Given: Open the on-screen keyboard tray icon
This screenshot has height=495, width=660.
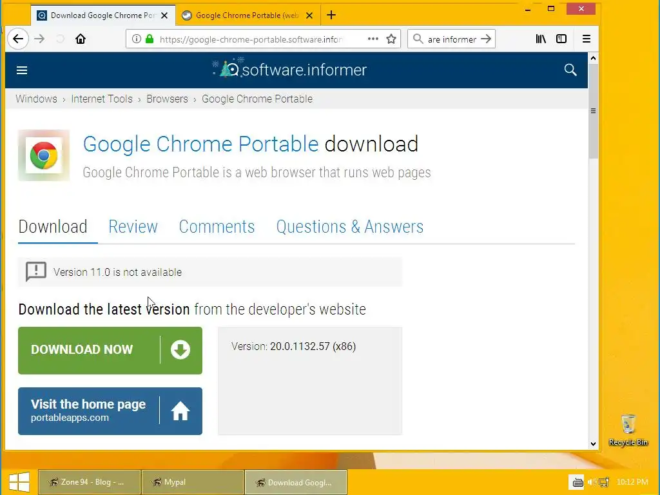Looking at the screenshot, I should [577, 482].
